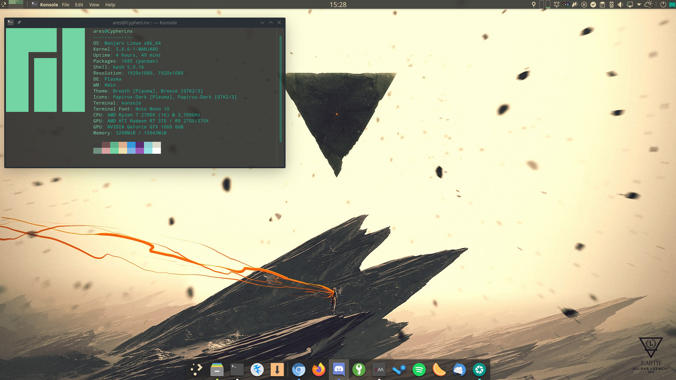This screenshot has width=676, height=380.
Task: Launch Spotify from the dock
Action: coord(419,369)
